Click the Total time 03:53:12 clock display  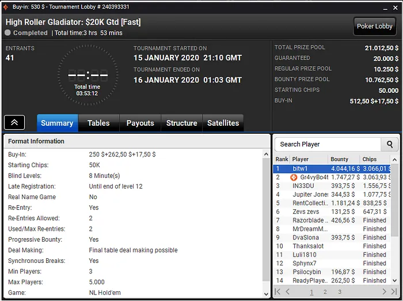[x=87, y=90]
